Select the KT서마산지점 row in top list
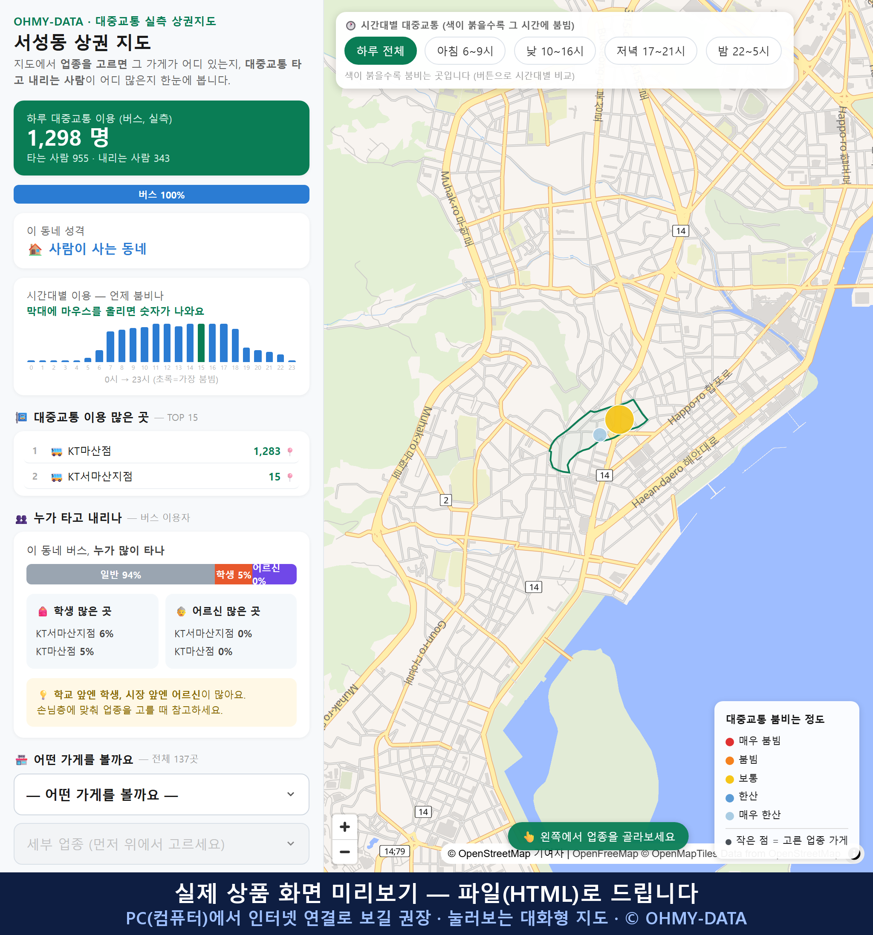The height and width of the screenshot is (935, 873). click(x=162, y=476)
